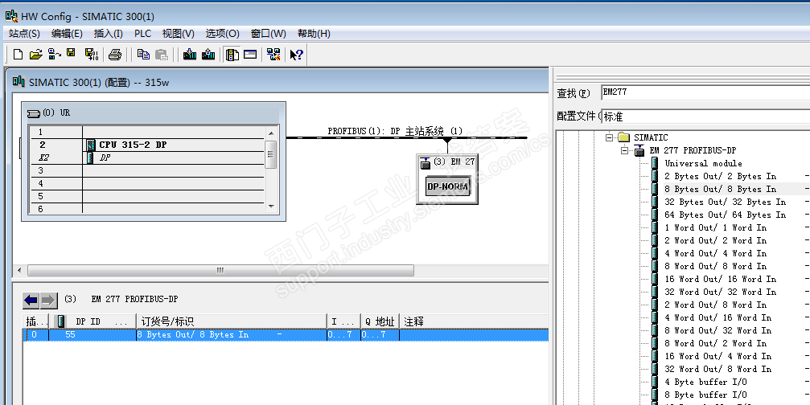Collapse the SIMATIC folder in catalog tree
Viewport: 810px width, 405px height.
pyautogui.click(x=611, y=137)
